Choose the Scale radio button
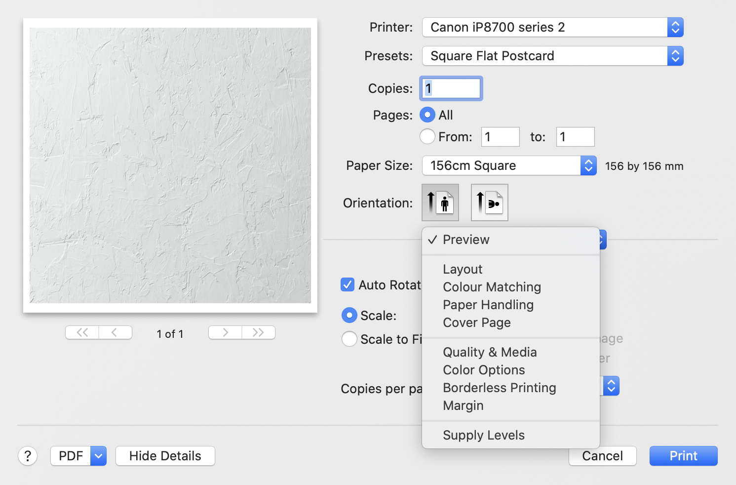The width and height of the screenshot is (736, 485). (349, 316)
